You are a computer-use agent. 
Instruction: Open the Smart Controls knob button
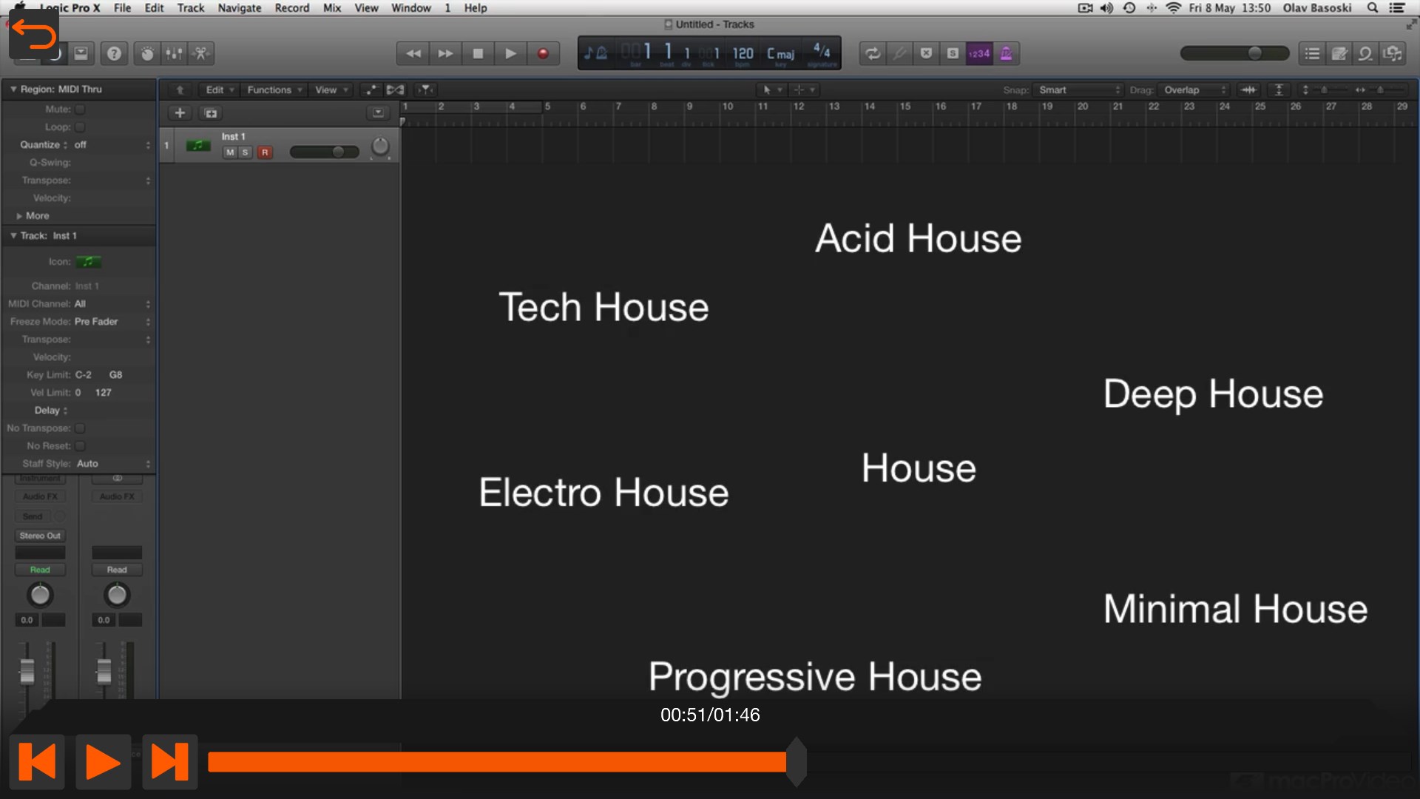(147, 53)
